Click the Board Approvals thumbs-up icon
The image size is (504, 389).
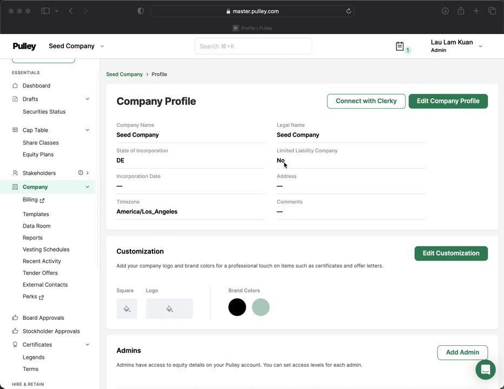click(15, 318)
